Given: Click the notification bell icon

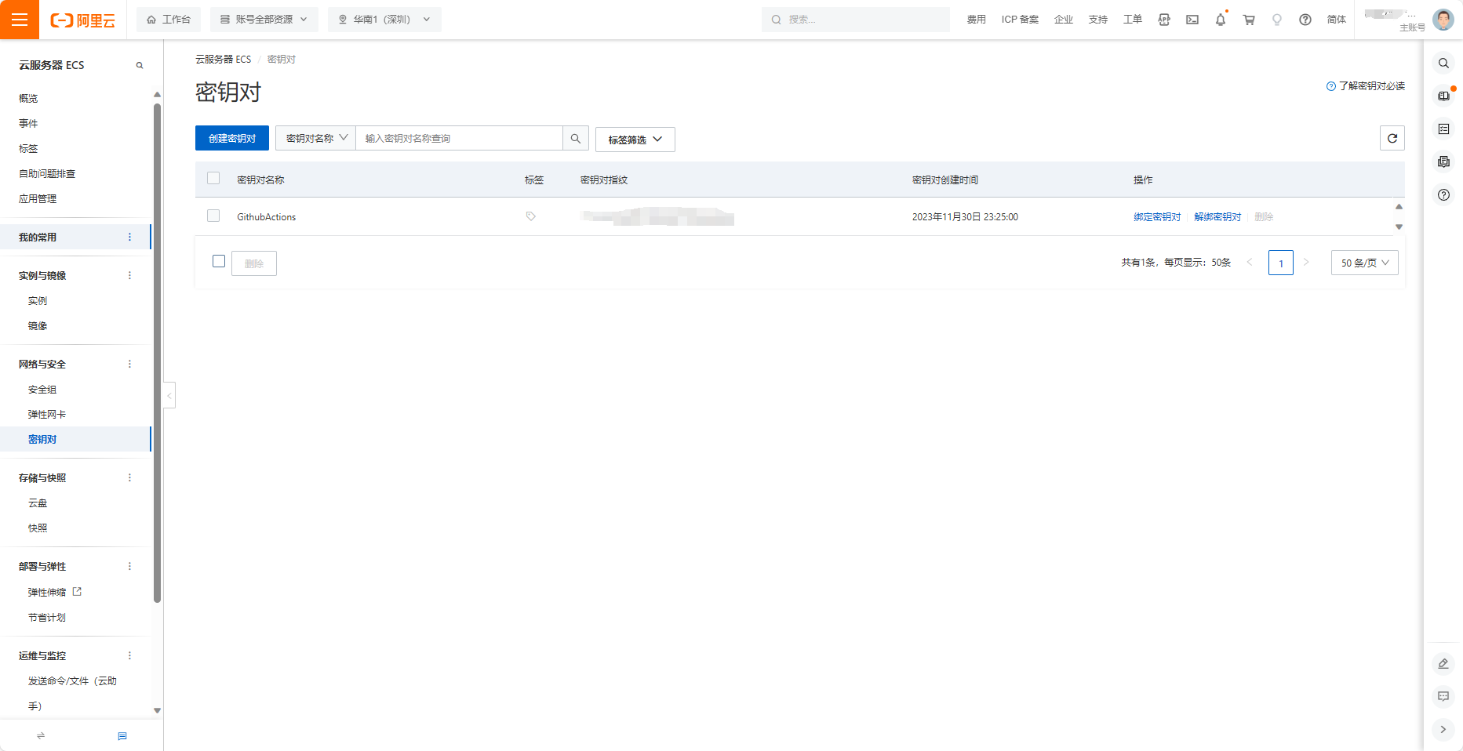Looking at the screenshot, I should 1220,20.
